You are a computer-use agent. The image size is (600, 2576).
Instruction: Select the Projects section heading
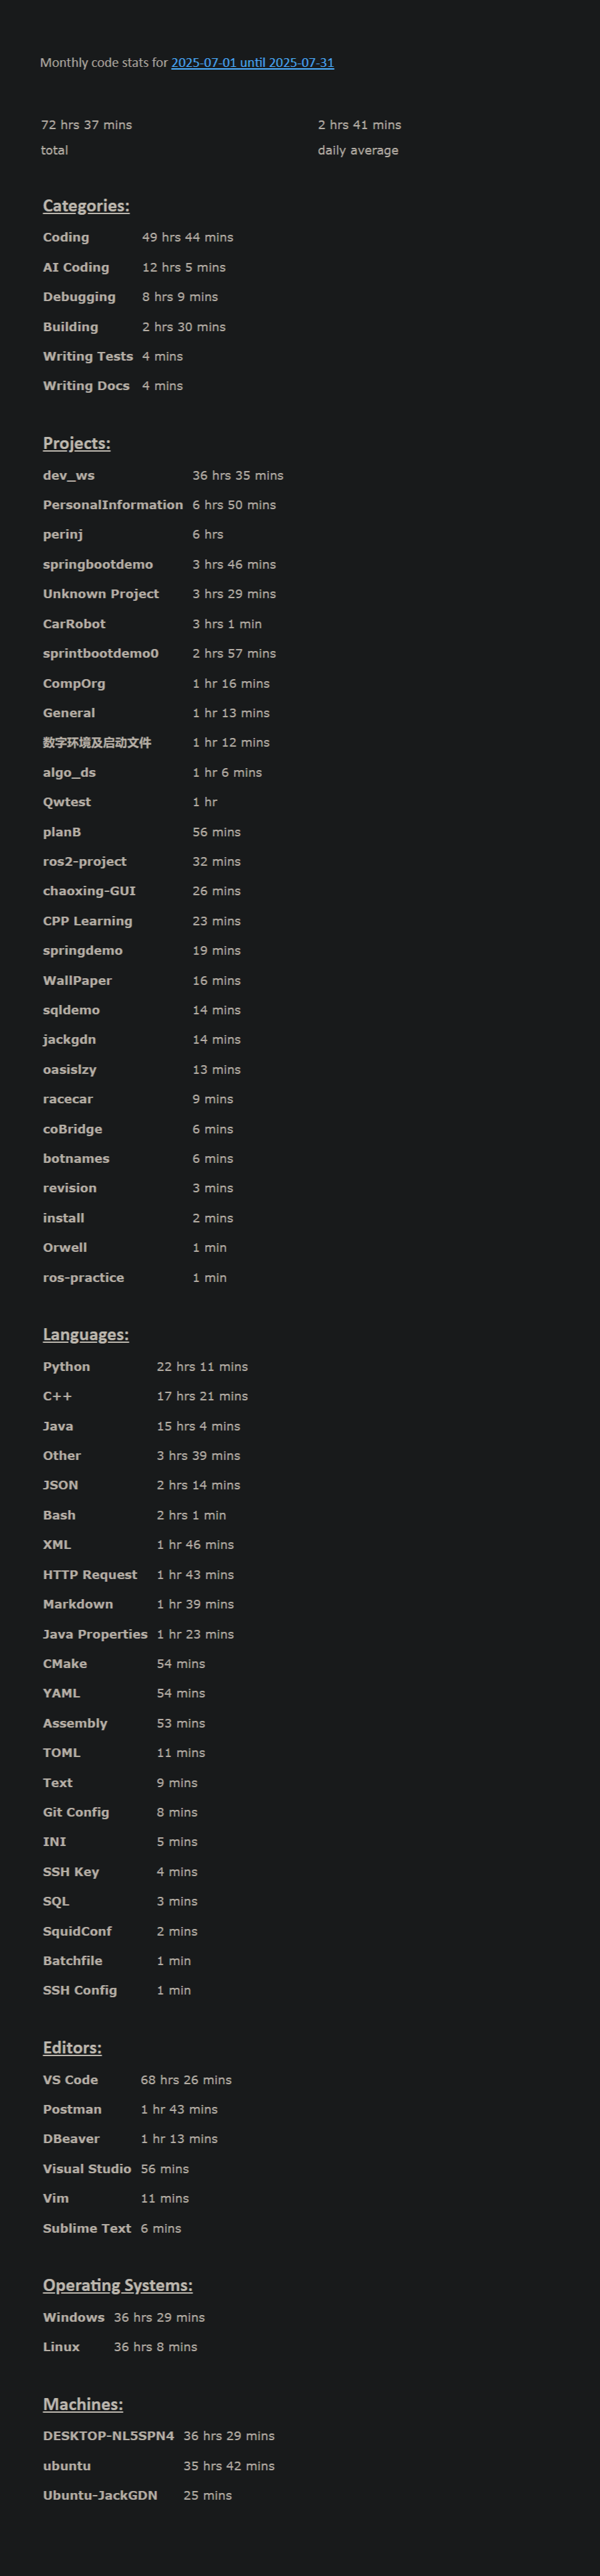(x=77, y=443)
